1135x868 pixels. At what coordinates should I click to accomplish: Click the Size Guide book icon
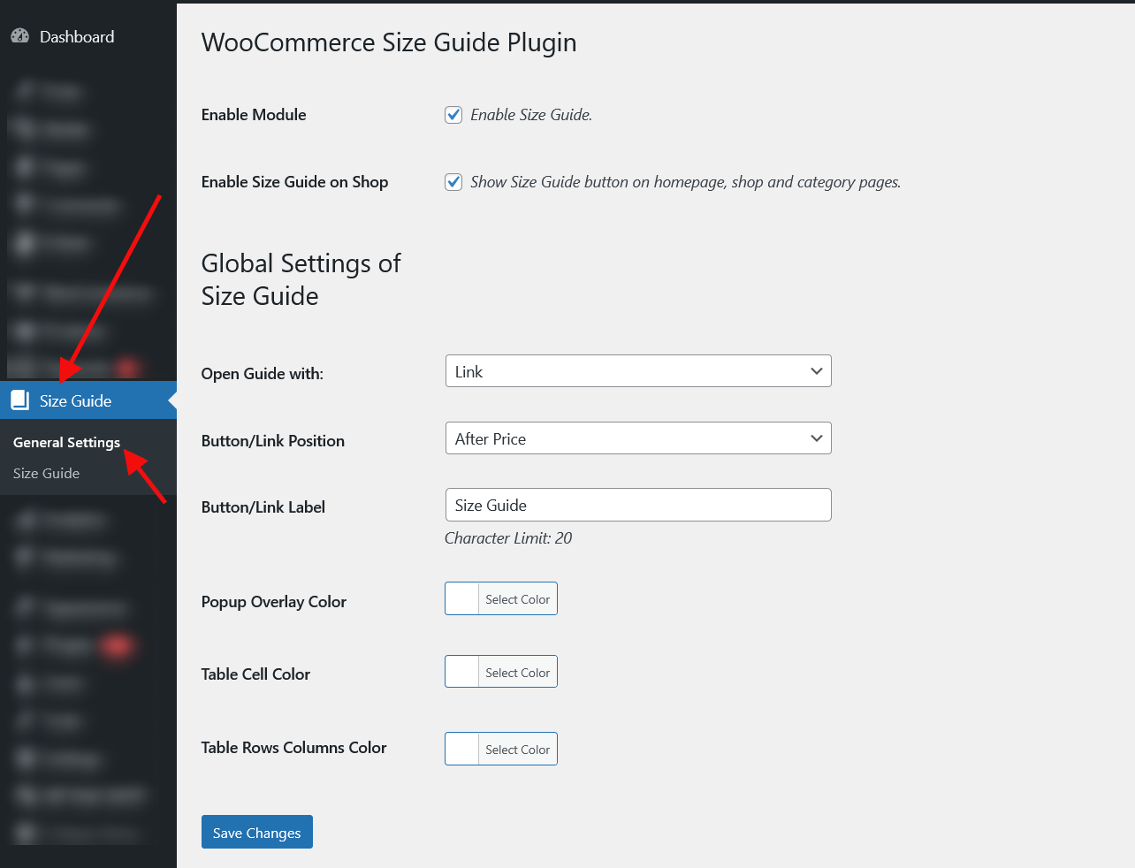coord(20,400)
